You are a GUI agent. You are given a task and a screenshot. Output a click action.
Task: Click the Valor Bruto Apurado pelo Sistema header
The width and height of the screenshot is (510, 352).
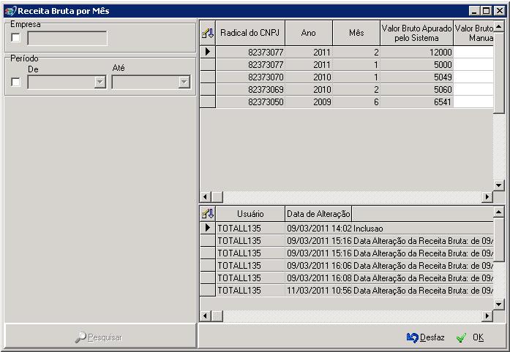click(416, 33)
